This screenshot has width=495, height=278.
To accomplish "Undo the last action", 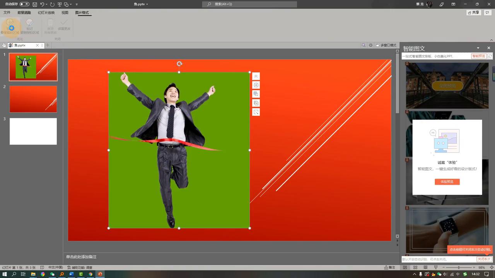I will (42, 4).
